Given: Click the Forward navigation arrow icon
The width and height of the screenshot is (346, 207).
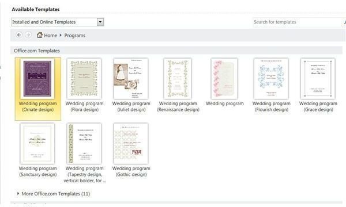Looking at the screenshot, I should point(28,35).
